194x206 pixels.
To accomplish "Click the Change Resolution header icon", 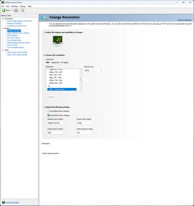I will click(x=44, y=18).
